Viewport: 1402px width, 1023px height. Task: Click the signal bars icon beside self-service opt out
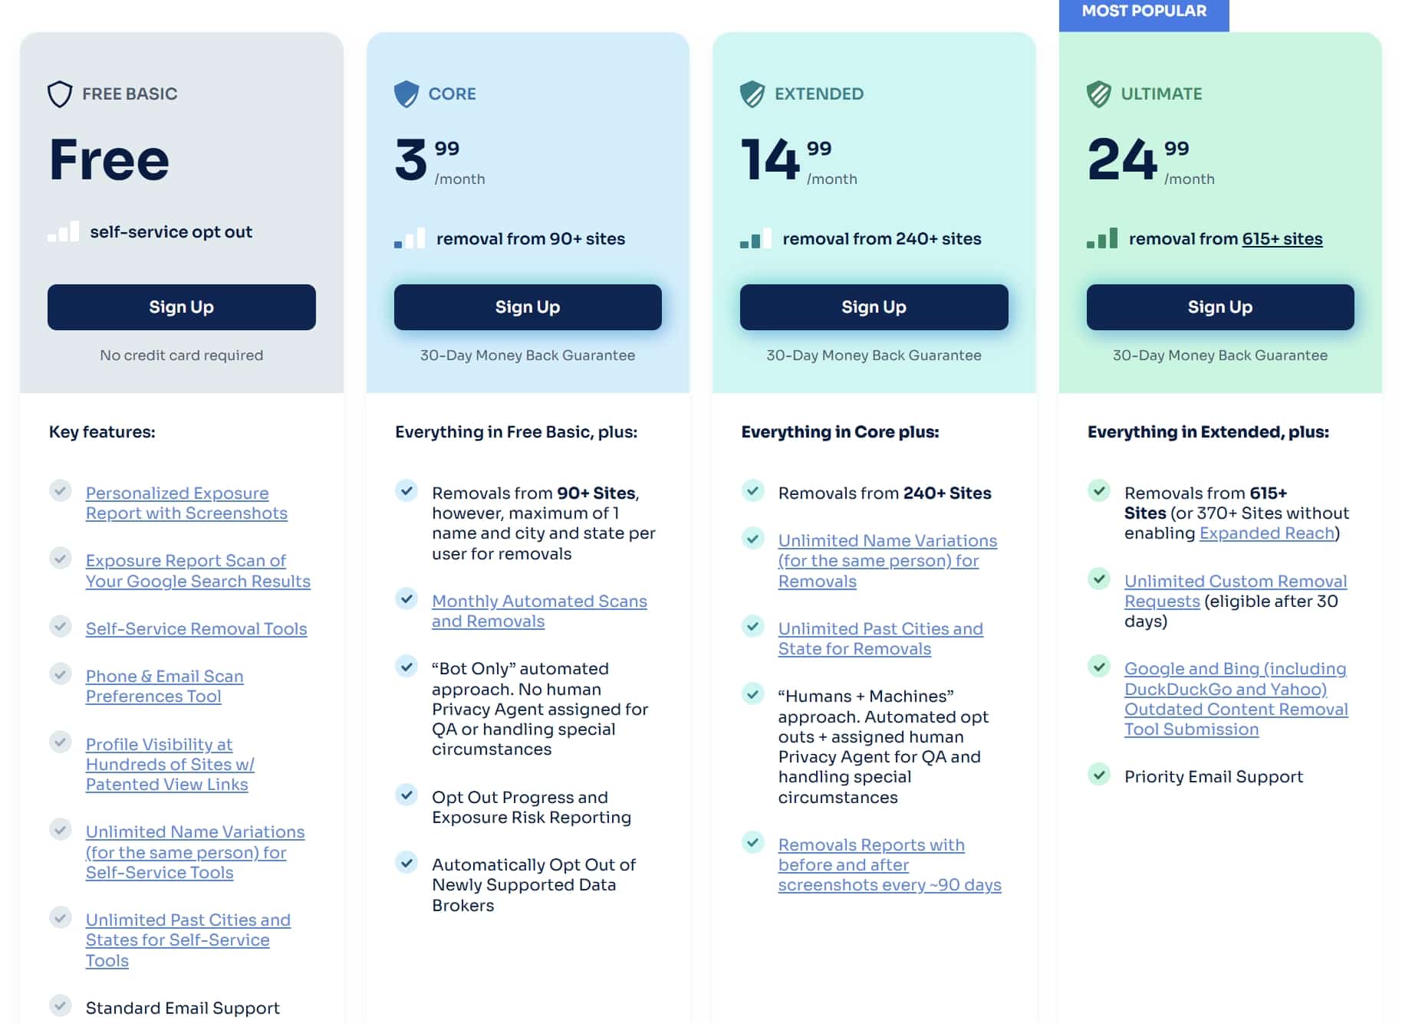click(x=63, y=231)
